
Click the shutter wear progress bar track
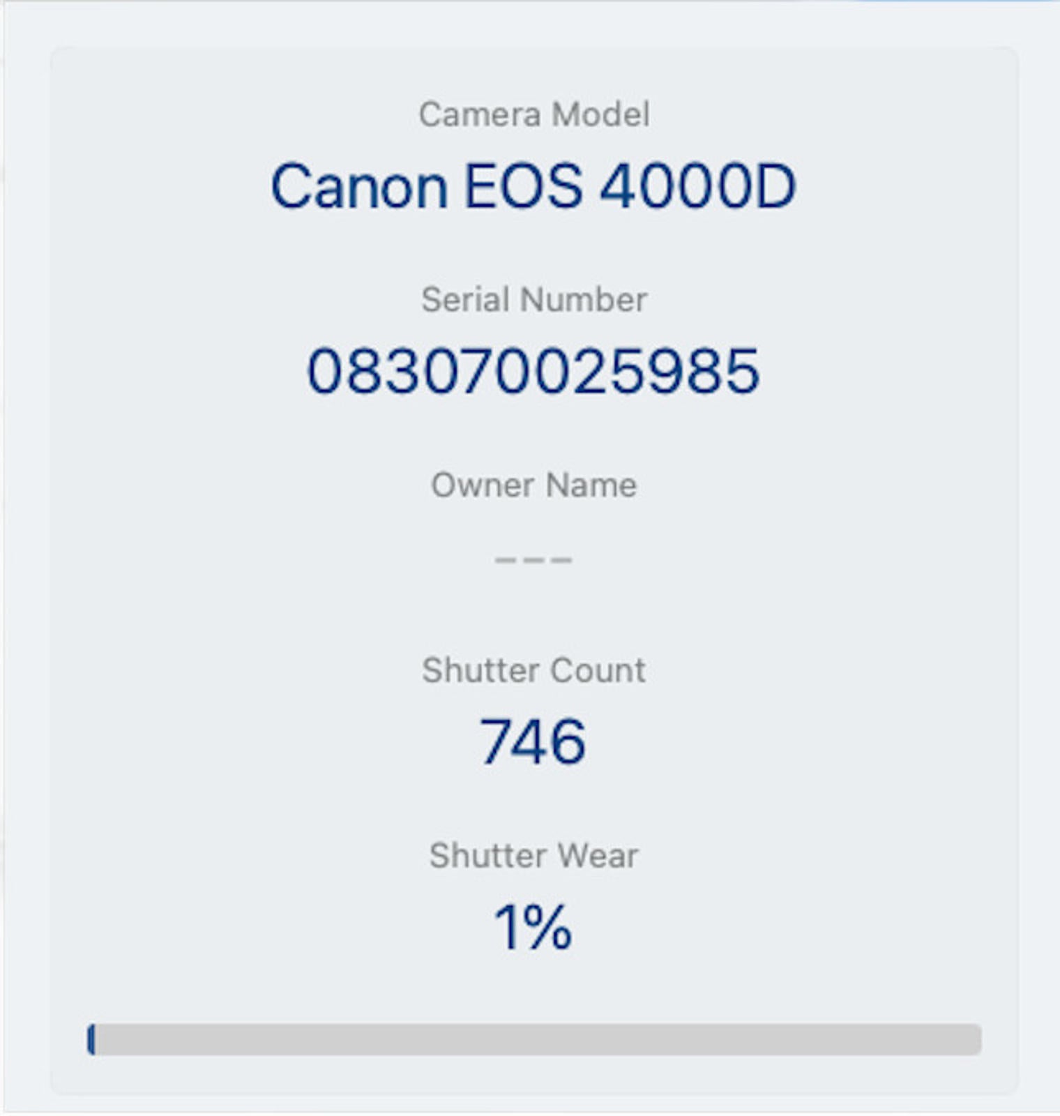(x=534, y=1039)
